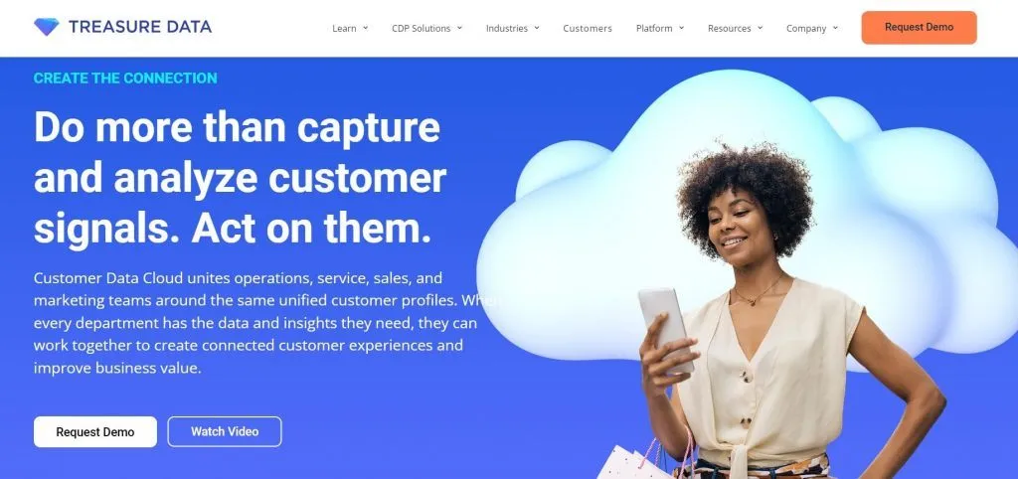This screenshot has height=479, width=1018.
Task: Open the Company dropdown chevron
Action: 835,28
